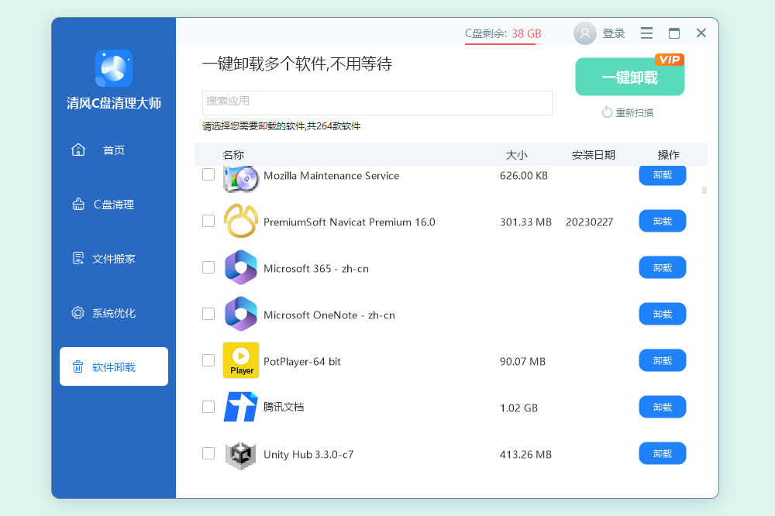
Task: Open the 文件搬家 sidebar tab
Action: (113, 259)
